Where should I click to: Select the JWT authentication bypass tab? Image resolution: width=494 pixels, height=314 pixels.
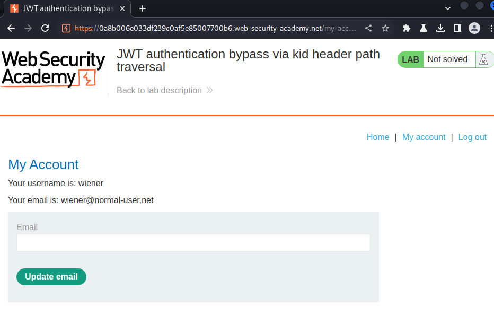pos(67,8)
